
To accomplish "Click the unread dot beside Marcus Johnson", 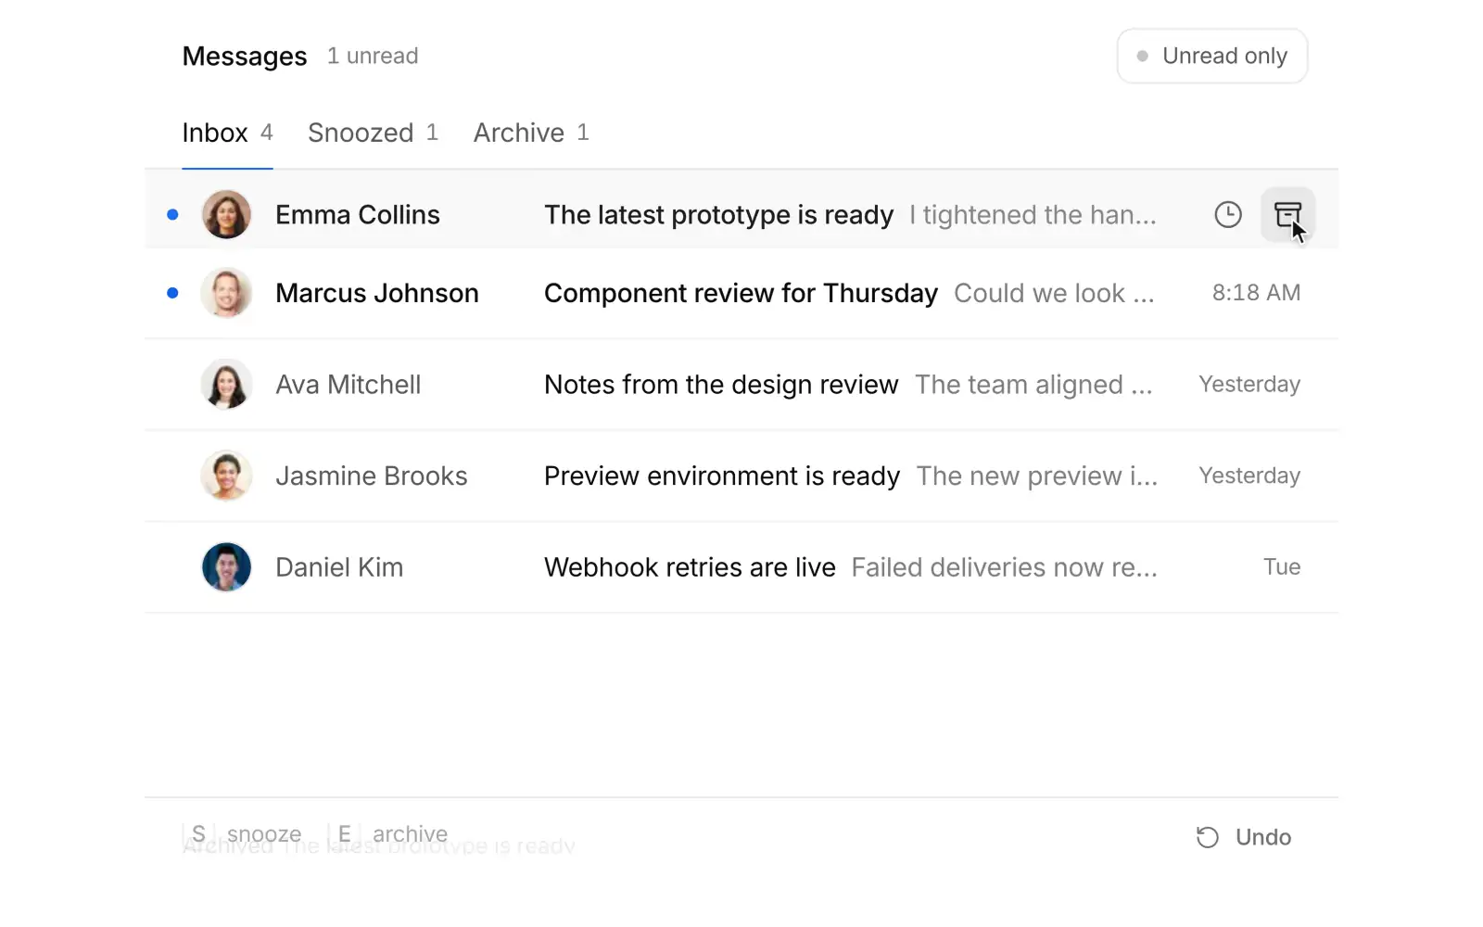I will coord(172,293).
